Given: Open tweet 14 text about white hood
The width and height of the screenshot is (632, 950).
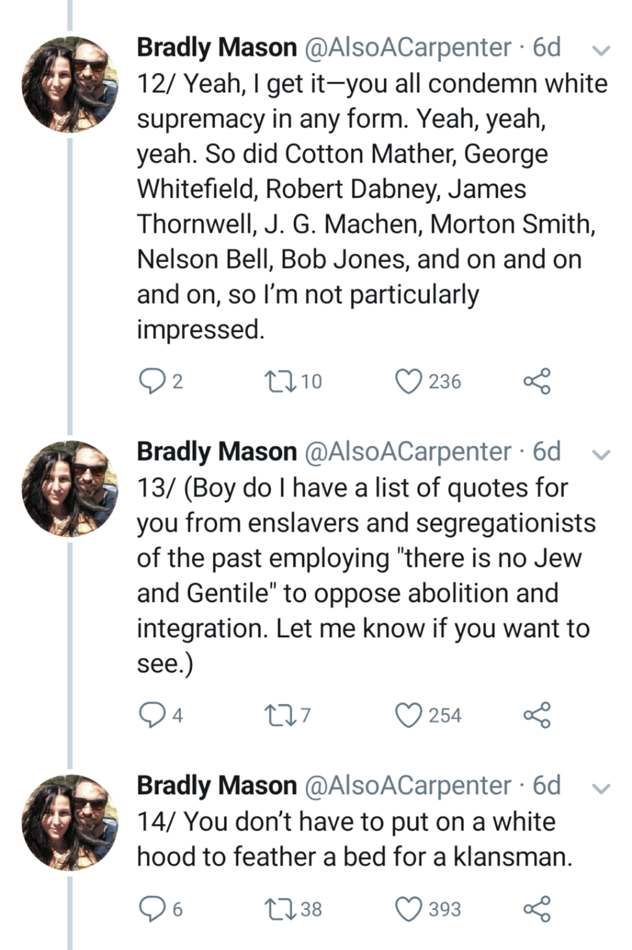Looking at the screenshot, I should [354, 839].
